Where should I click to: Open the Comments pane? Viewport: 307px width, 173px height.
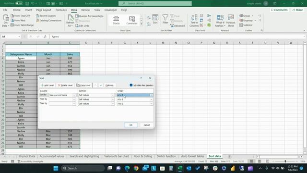pos(279,10)
